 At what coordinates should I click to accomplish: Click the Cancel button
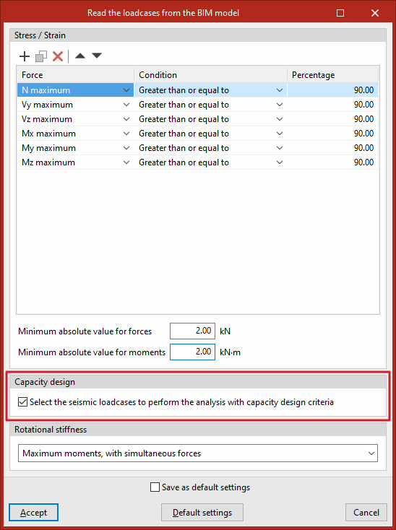tap(366, 513)
